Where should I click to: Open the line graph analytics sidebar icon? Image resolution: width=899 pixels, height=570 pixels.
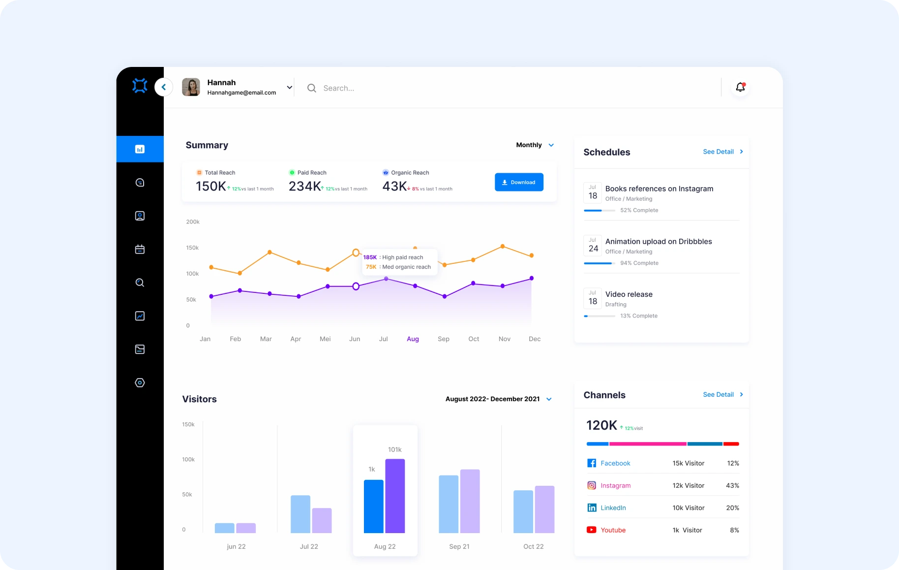[x=140, y=316]
